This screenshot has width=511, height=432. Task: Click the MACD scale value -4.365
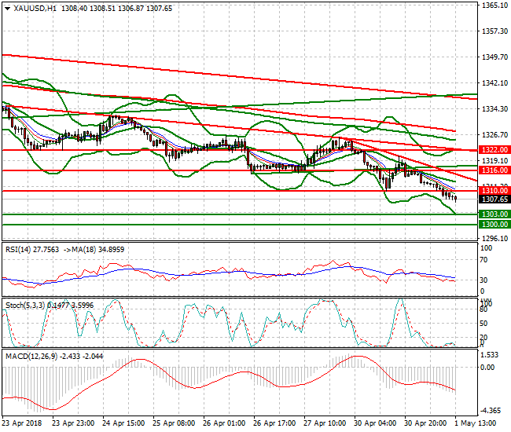pyautogui.click(x=490, y=410)
